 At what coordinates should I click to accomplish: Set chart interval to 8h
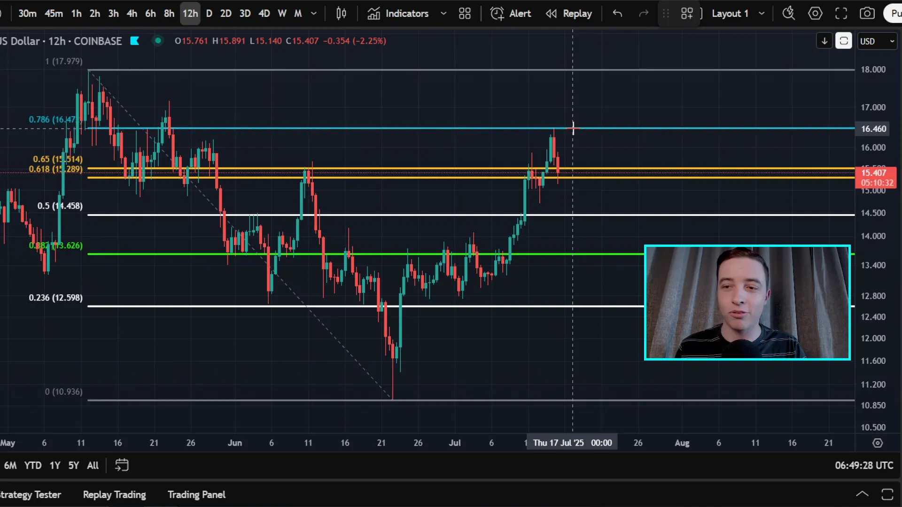tap(169, 14)
